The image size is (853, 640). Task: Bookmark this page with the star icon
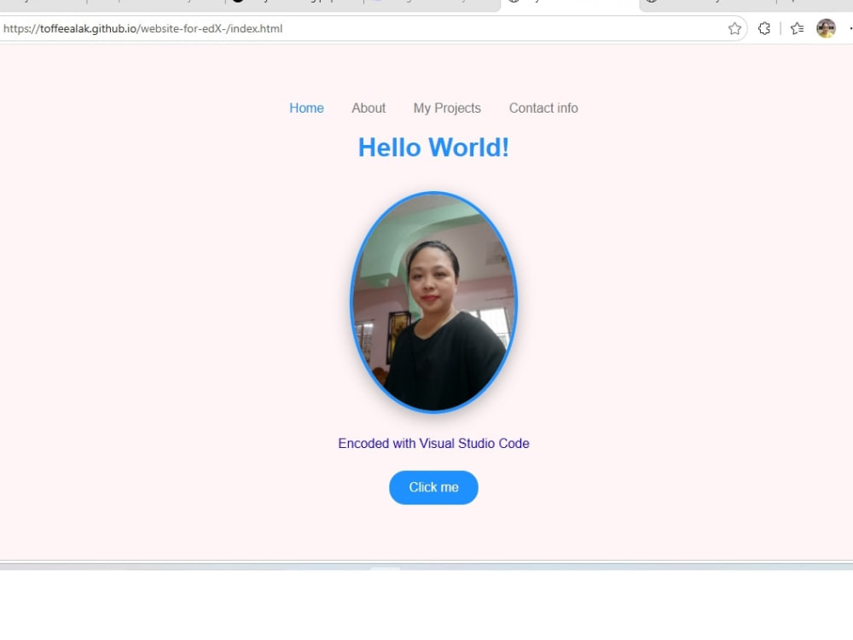(x=734, y=29)
